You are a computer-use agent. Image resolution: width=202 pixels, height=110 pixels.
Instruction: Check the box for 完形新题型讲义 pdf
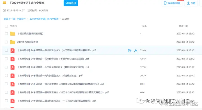click(6, 75)
